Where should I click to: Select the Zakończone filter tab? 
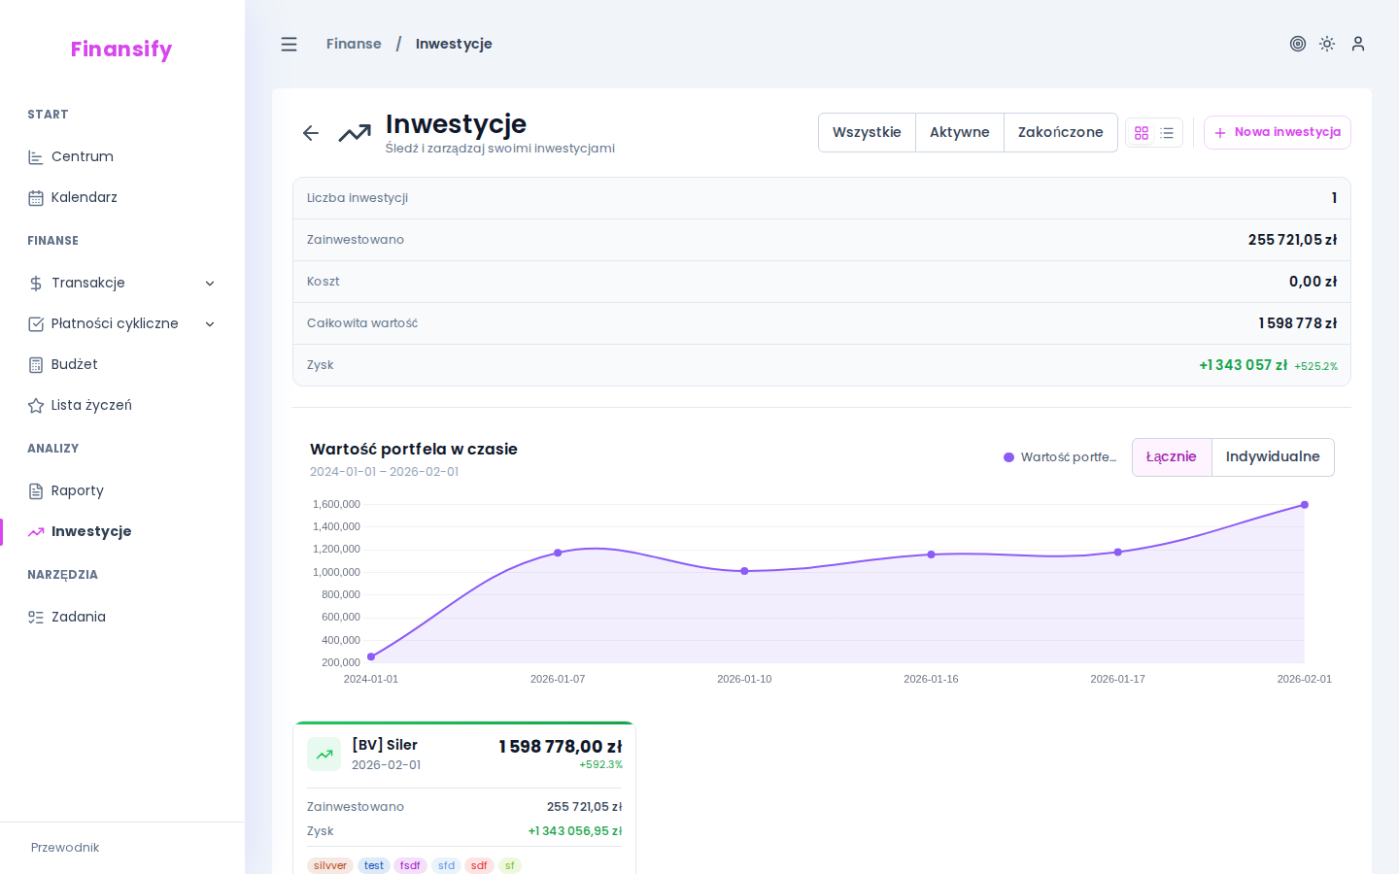1060,133
